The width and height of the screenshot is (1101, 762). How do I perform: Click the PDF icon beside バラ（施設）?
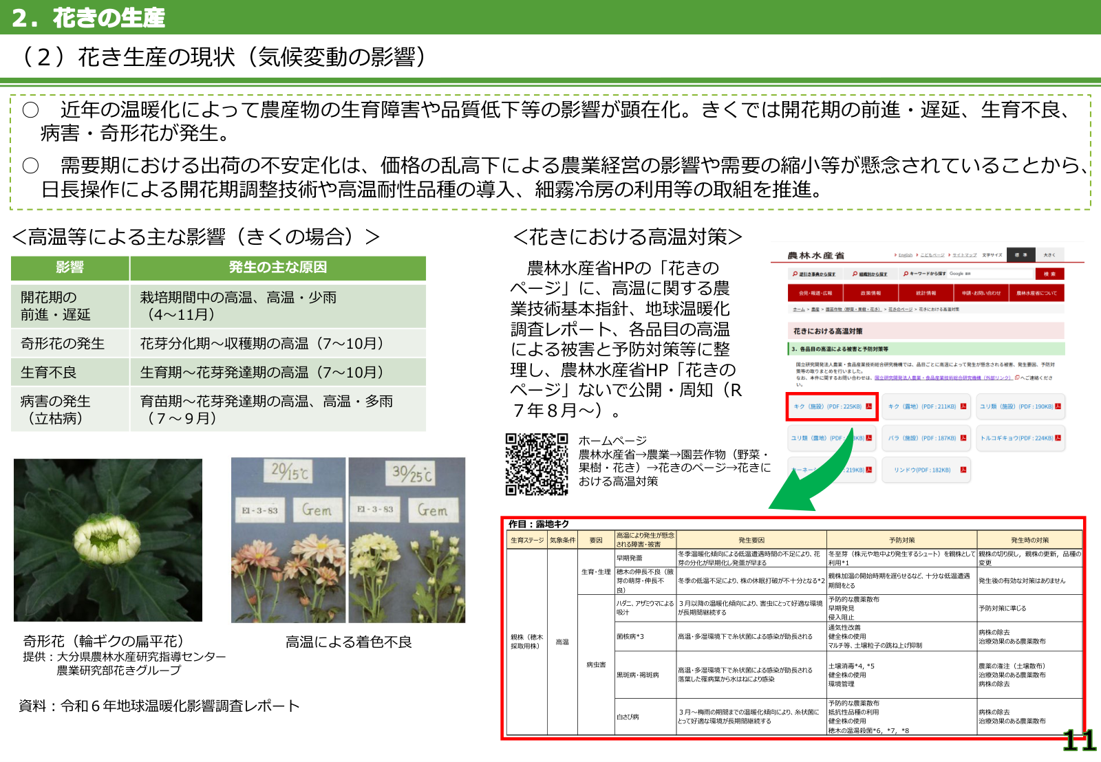point(963,438)
